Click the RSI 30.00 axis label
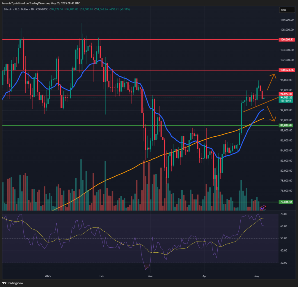The height and width of the screenshot is (287, 298). tap(284, 263)
